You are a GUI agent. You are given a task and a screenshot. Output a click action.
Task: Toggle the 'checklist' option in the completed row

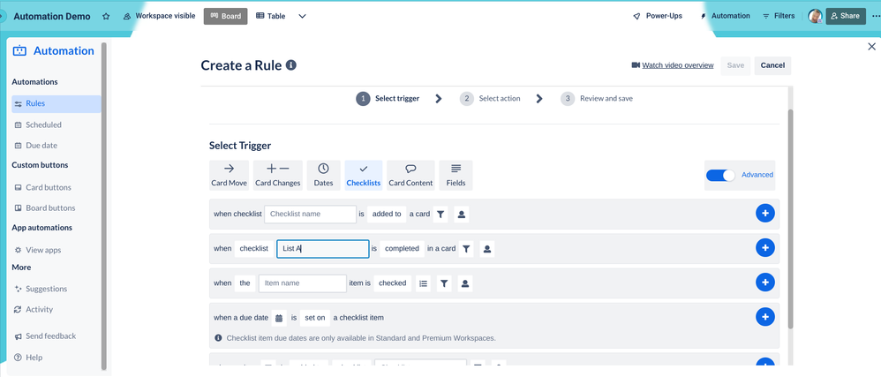tap(254, 248)
